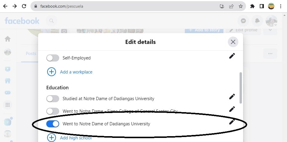
Task: Bookmark this page with star
Action: 241,6
